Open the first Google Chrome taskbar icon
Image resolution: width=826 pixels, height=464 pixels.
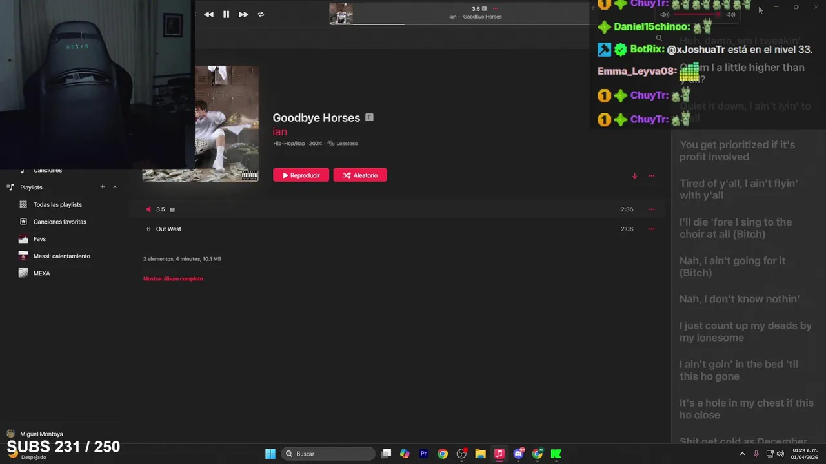tap(442, 454)
